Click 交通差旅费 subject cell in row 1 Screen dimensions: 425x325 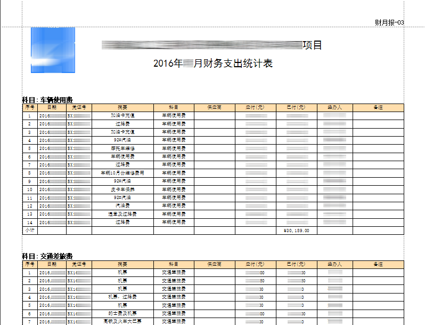pyautogui.click(x=174, y=273)
